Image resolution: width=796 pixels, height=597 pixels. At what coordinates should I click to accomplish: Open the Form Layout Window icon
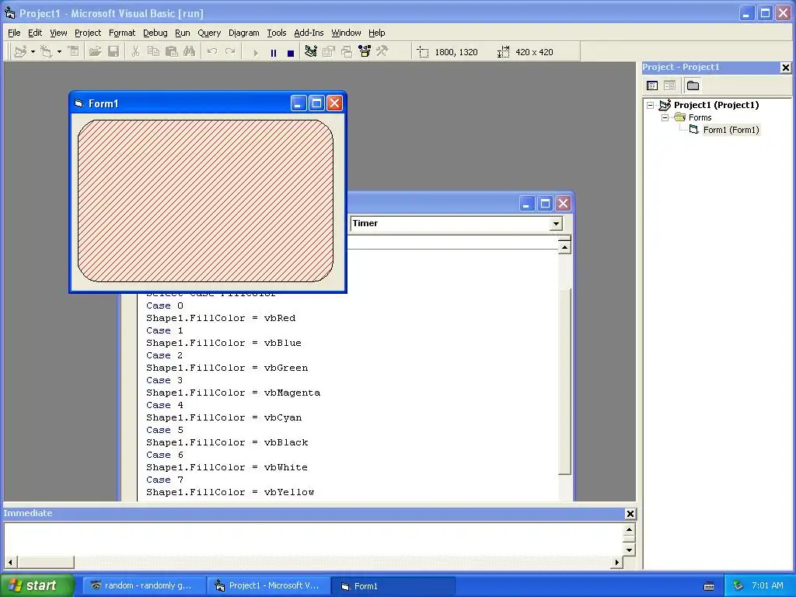(347, 51)
